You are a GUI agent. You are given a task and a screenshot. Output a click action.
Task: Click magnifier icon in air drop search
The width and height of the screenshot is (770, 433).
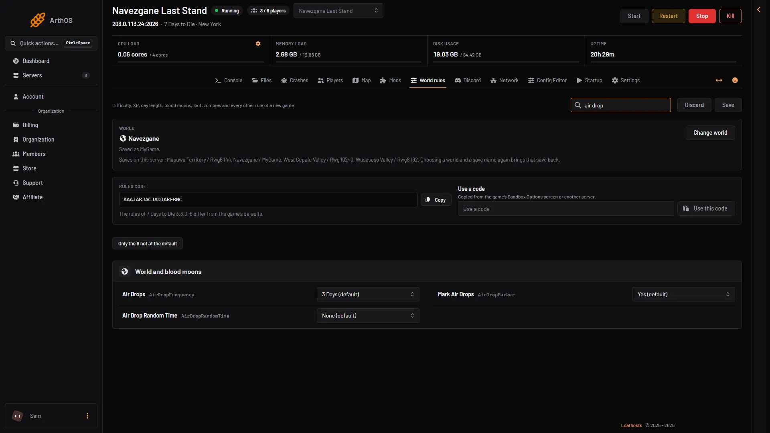point(578,105)
